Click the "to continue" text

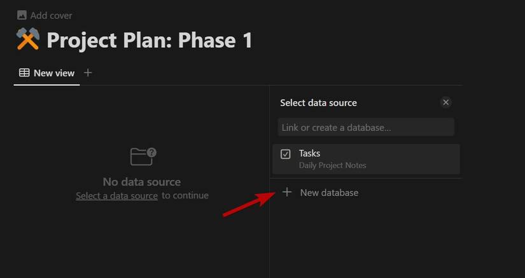(x=185, y=195)
